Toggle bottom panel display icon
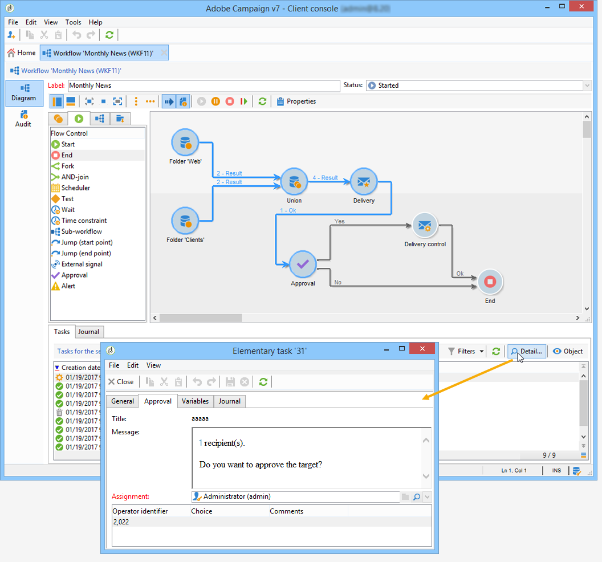The height and width of the screenshot is (562, 602). 71,101
